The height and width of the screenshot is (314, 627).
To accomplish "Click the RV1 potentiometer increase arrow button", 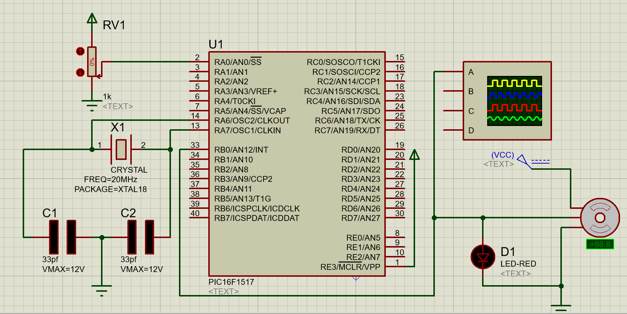I will [x=80, y=51].
